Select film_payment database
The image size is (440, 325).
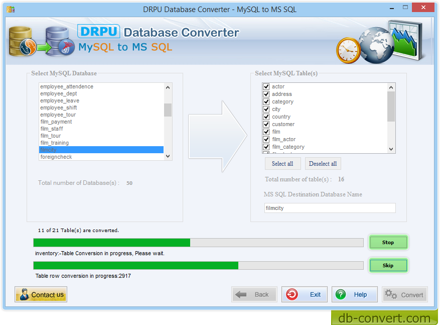[101, 122]
